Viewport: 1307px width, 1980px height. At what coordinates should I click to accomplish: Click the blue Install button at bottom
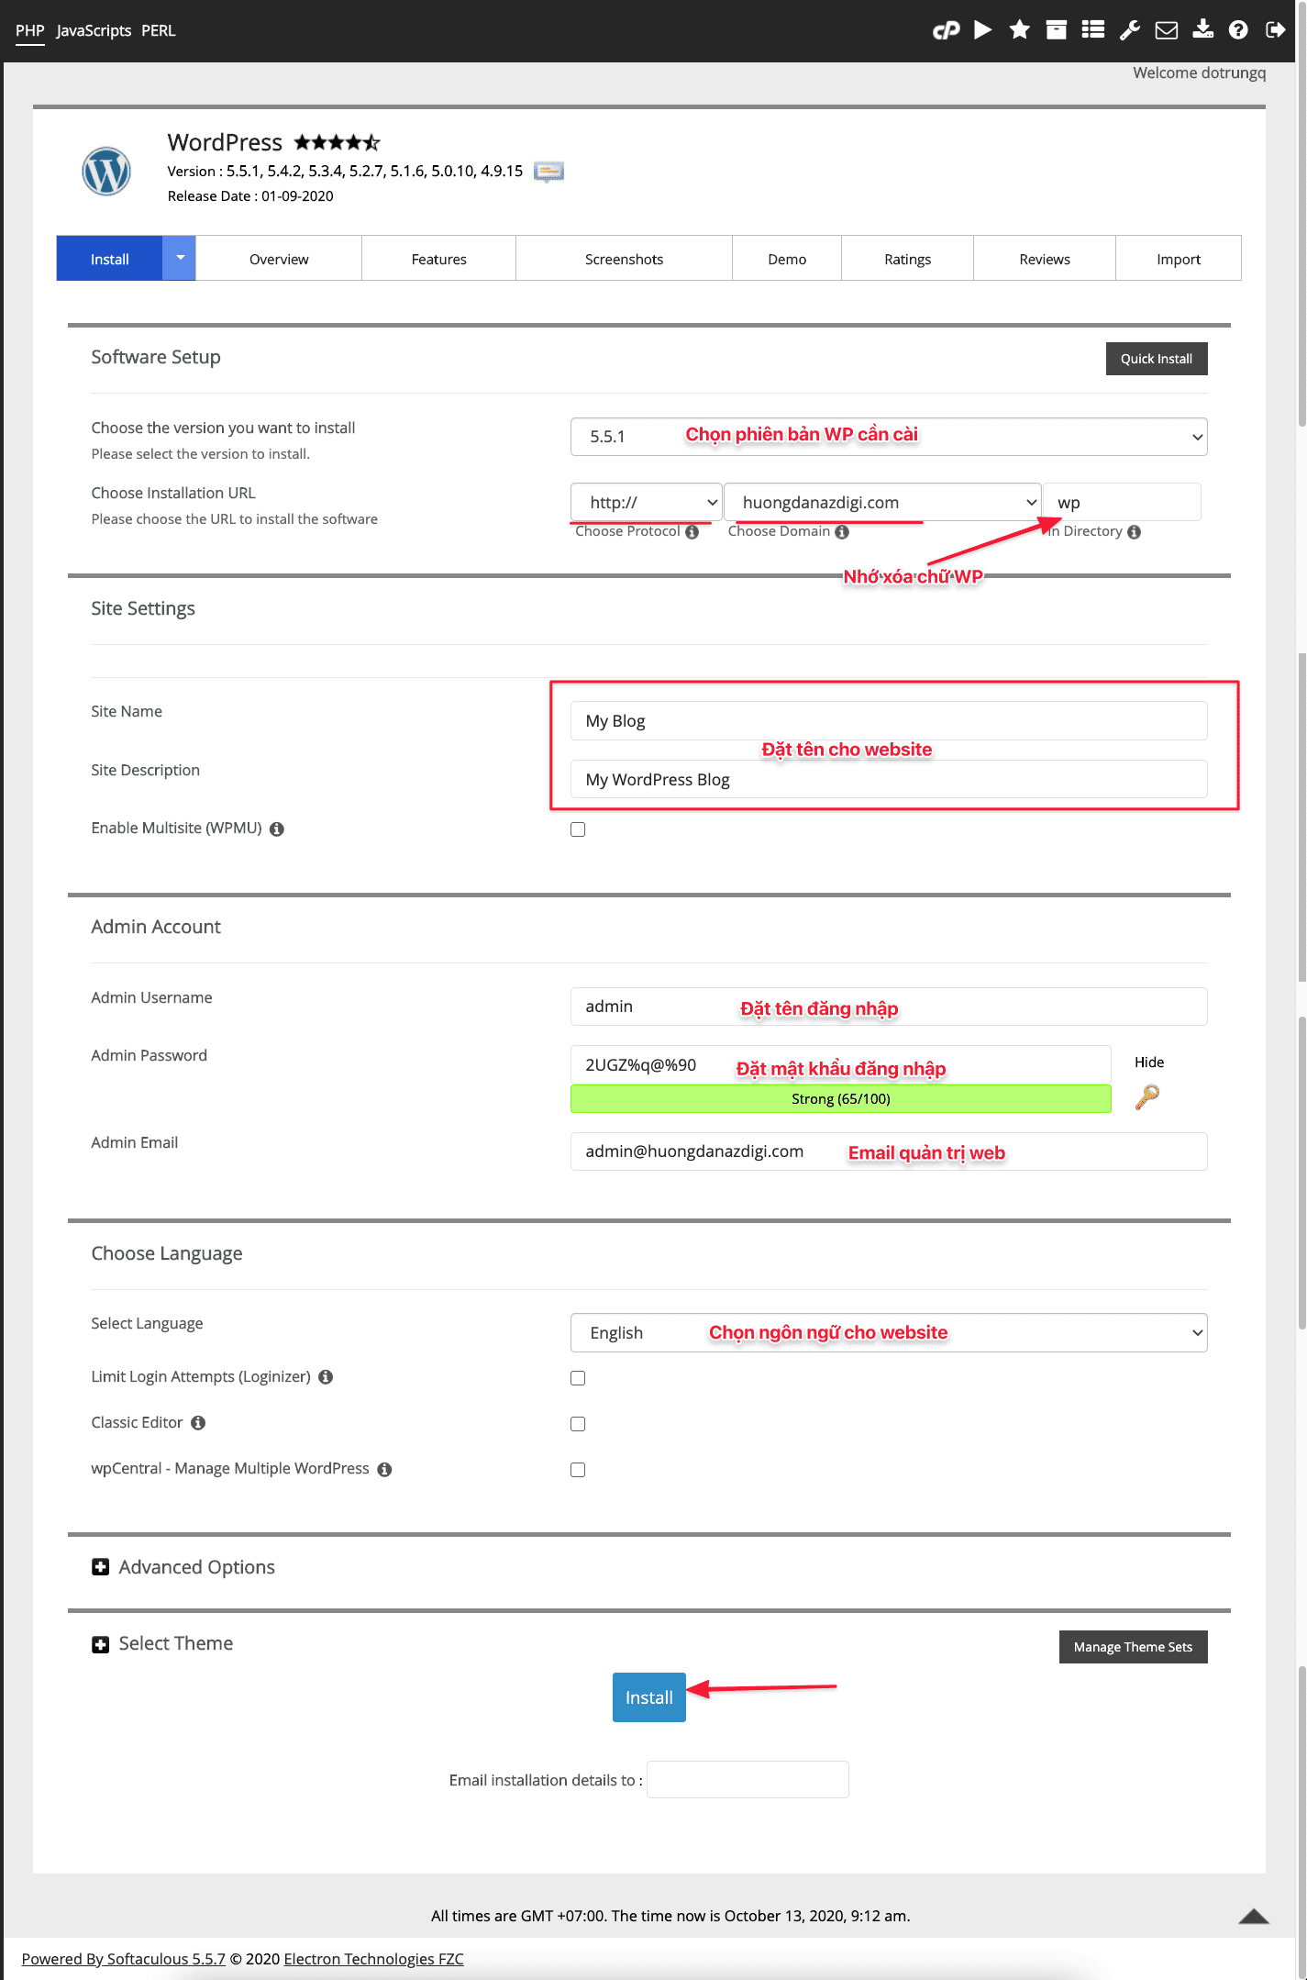648,1697
